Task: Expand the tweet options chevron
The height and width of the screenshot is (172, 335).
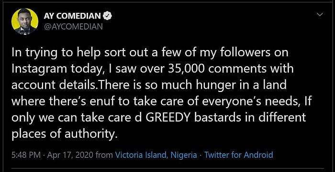Action: pyautogui.click(x=320, y=15)
